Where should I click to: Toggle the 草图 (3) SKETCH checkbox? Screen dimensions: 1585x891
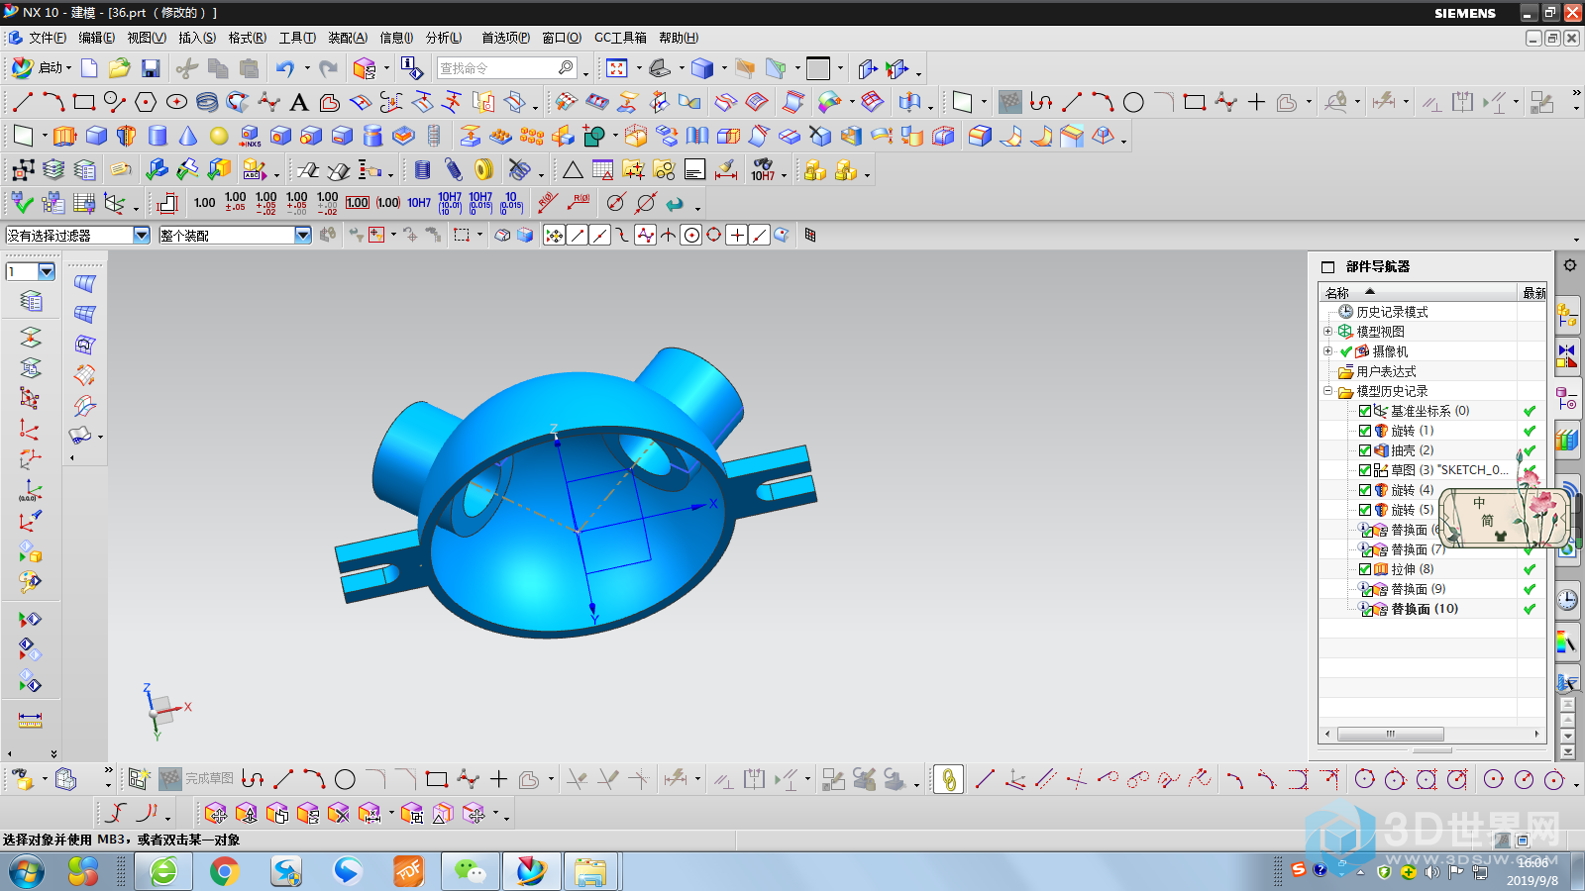click(x=1365, y=470)
